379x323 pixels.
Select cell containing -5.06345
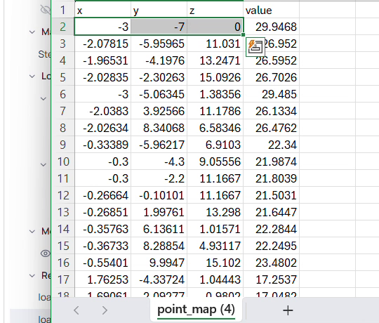pos(159,94)
